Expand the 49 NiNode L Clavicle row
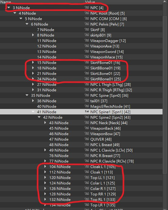Viewport: 168px width, 210px height. 45,150
